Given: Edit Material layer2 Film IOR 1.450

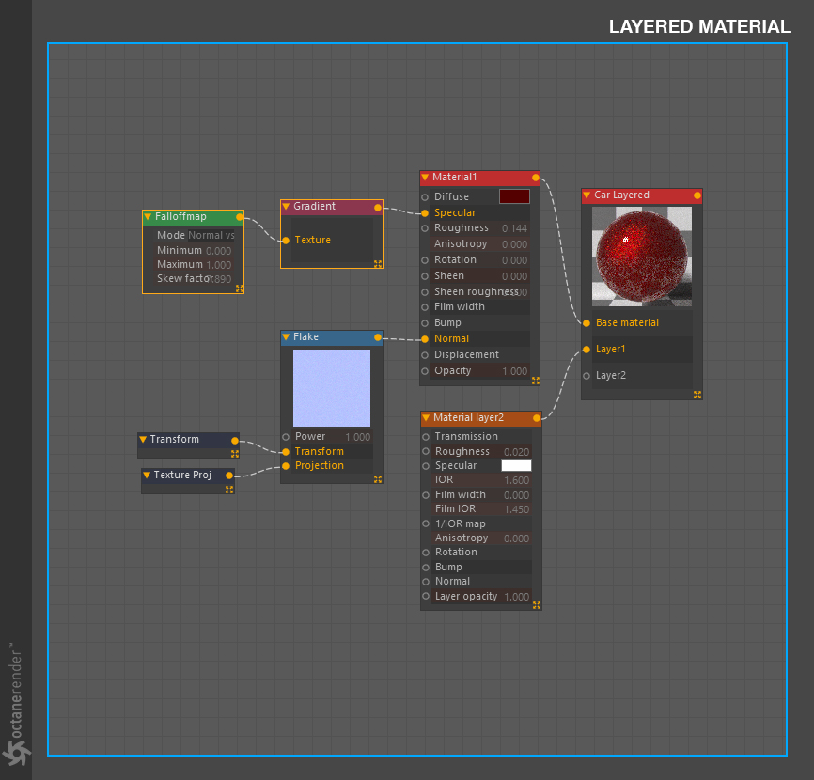Looking at the screenshot, I should pyautogui.click(x=517, y=509).
